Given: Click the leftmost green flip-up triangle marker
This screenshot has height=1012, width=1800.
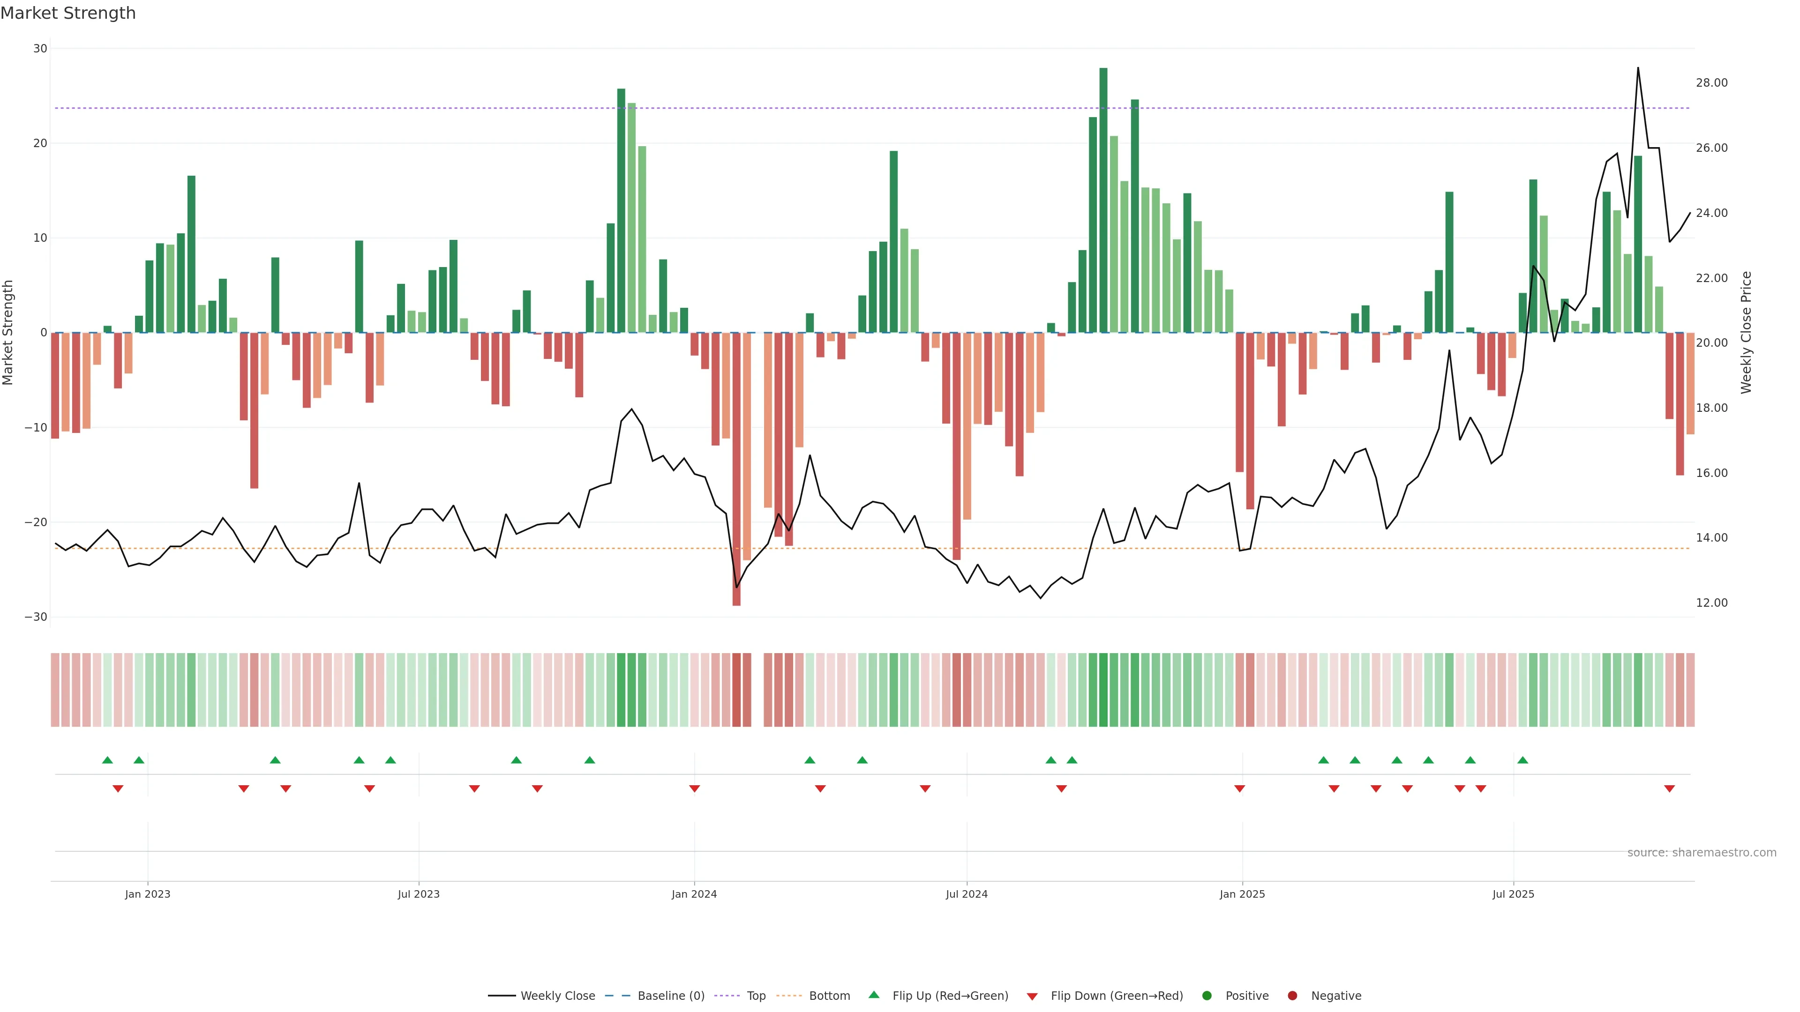Looking at the screenshot, I should click(107, 760).
